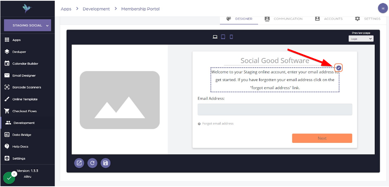The height and width of the screenshot is (187, 389).
Task: Save the designer changes
Action: (x=106, y=163)
